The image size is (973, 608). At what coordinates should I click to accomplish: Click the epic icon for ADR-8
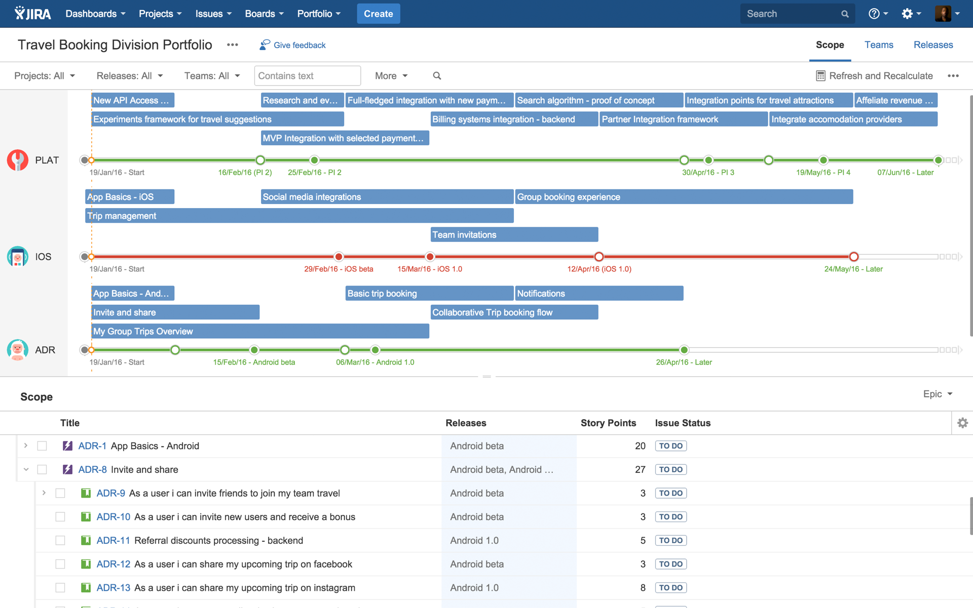pyautogui.click(x=67, y=469)
